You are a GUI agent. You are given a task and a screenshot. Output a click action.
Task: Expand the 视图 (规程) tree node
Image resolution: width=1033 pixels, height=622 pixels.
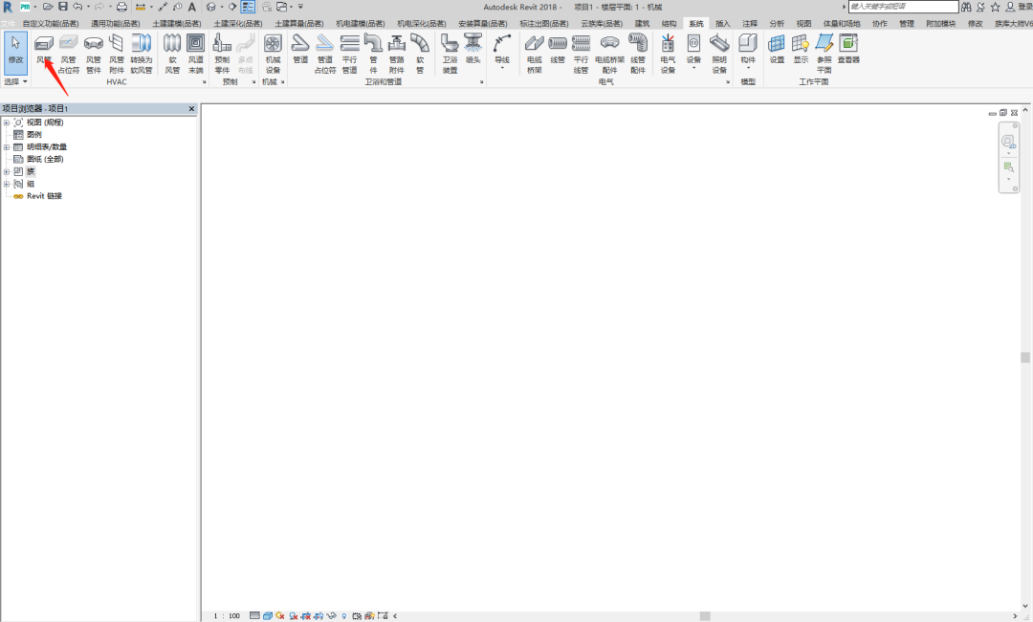pyautogui.click(x=7, y=122)
